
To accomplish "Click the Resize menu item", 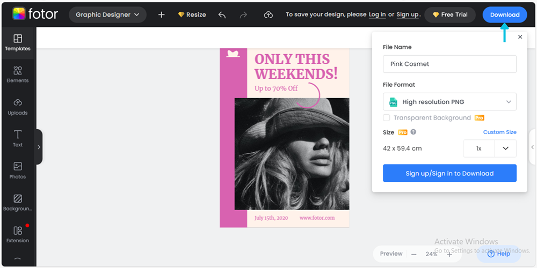I will tap(192, 15).
